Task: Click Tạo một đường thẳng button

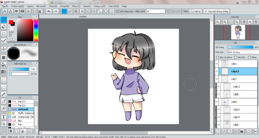Action: pyautogui.click(x=217, y=11)
